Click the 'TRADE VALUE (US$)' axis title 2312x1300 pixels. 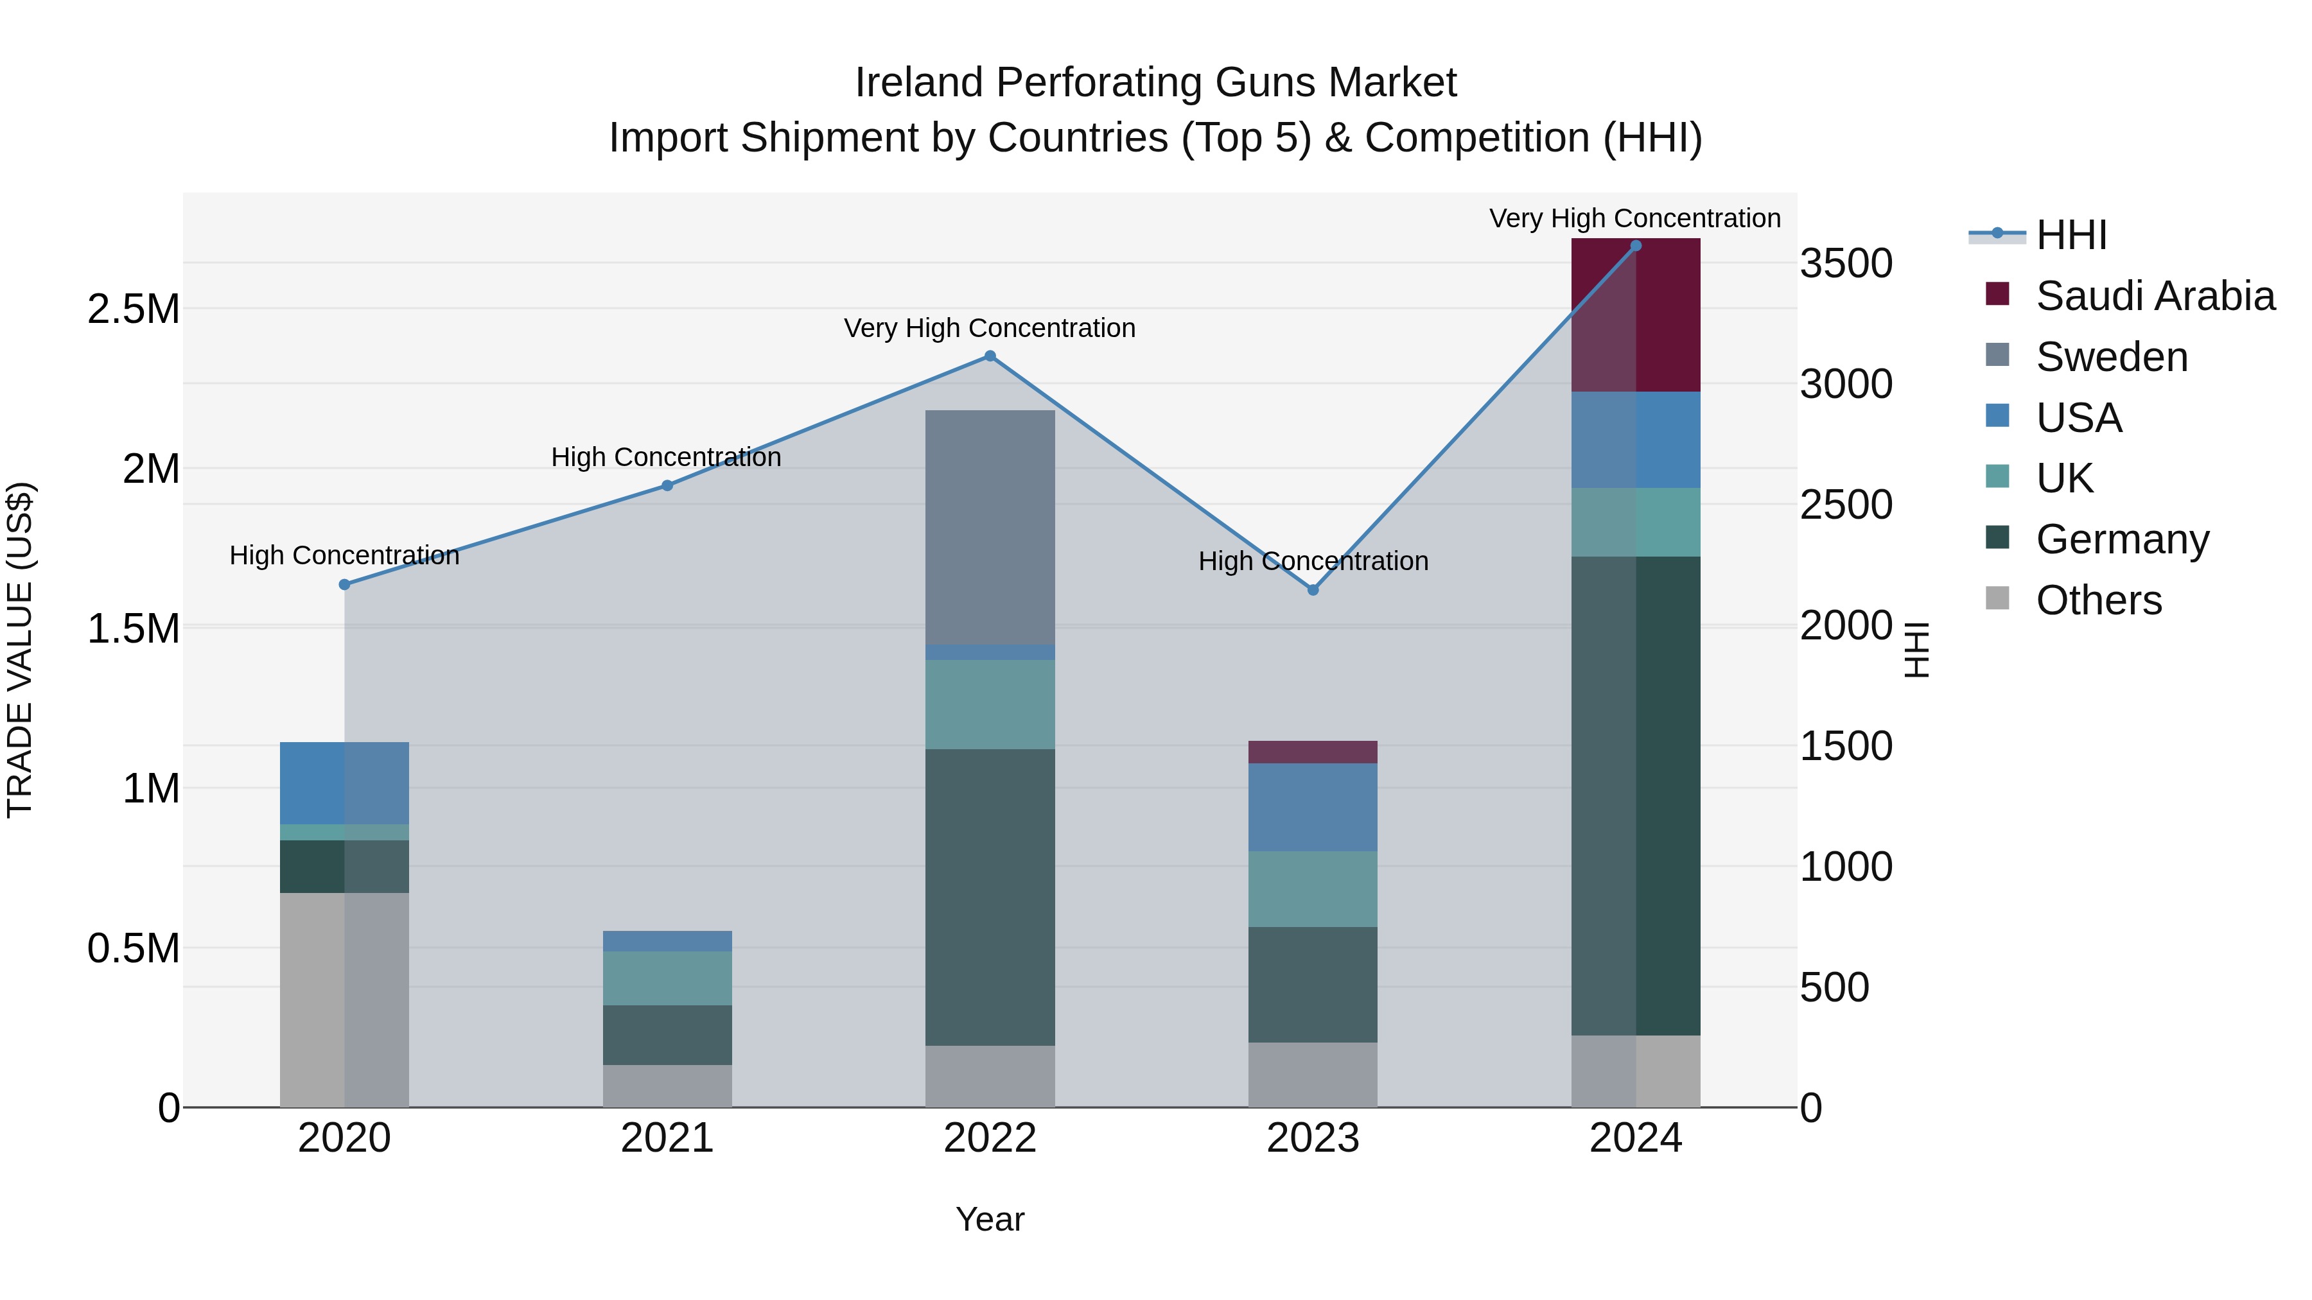[x=20, y=650]
